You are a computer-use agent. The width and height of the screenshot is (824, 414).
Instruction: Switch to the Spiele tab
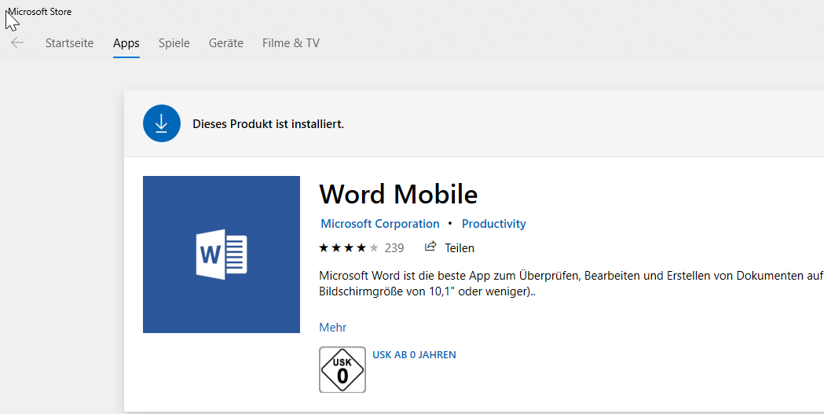174,43
